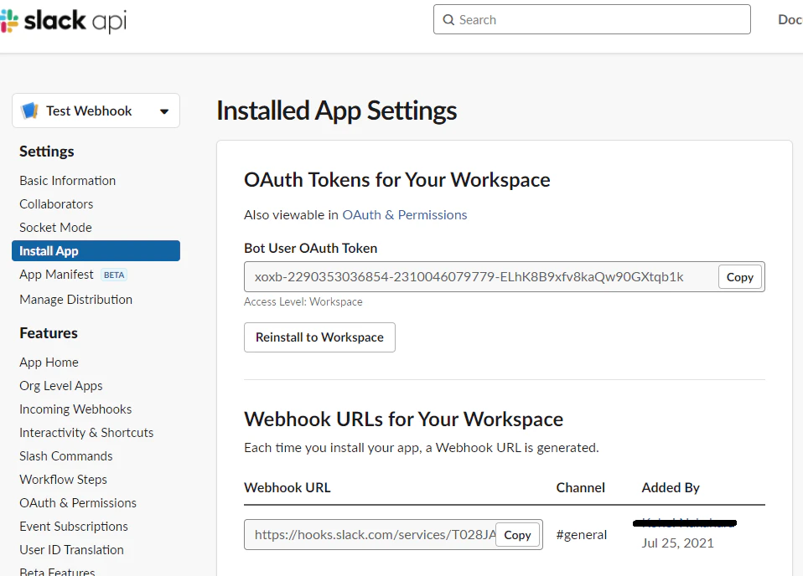803x576 pixels.
Task: Click the Installed App Settings heading
Action: tap(336, 111)
